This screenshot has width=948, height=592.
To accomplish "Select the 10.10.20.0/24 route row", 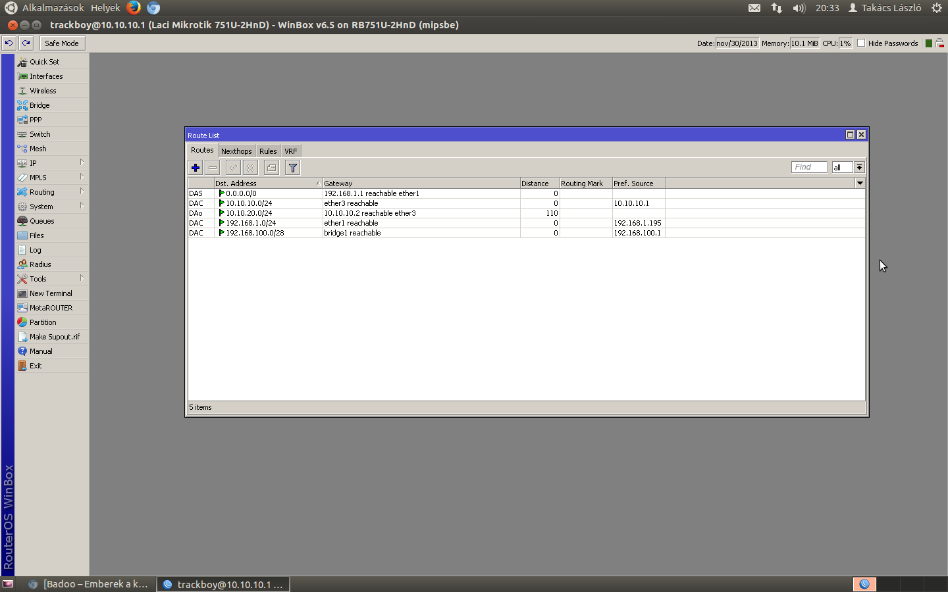I will coord(526,213).
